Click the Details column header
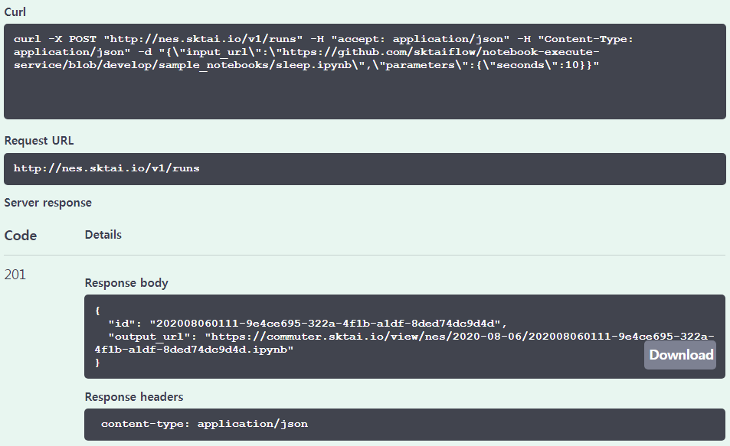 click(x=103, y=235)
